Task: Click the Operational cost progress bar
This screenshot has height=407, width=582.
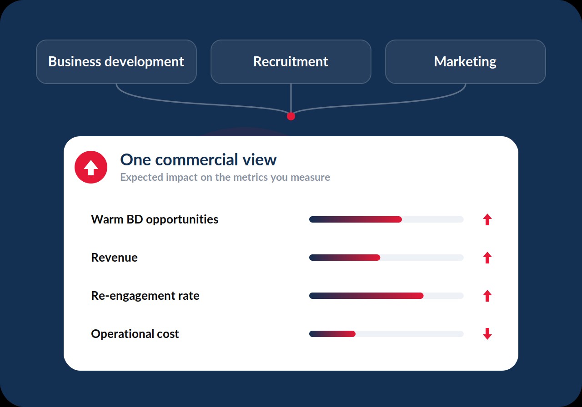Action: 386,334
